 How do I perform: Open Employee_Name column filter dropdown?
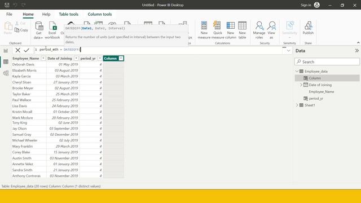(43, 59)
